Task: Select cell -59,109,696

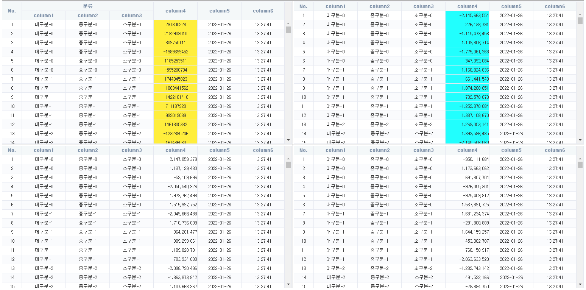Action: coord(176,178)
